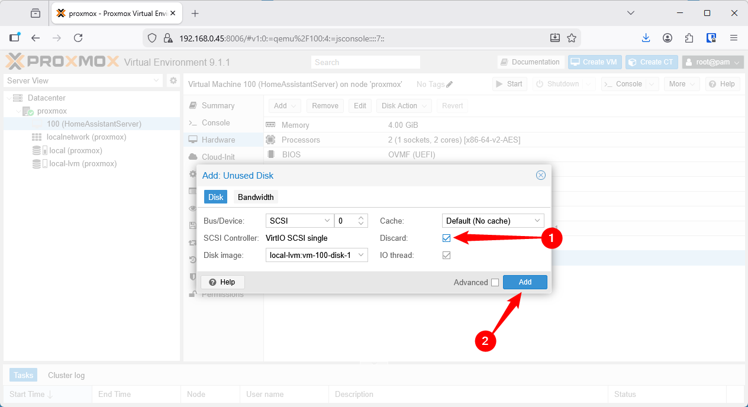Go back with the browser back arrow
Image resolution: width=748 pixels, height=407 pixels.
[x=36, y=38]
